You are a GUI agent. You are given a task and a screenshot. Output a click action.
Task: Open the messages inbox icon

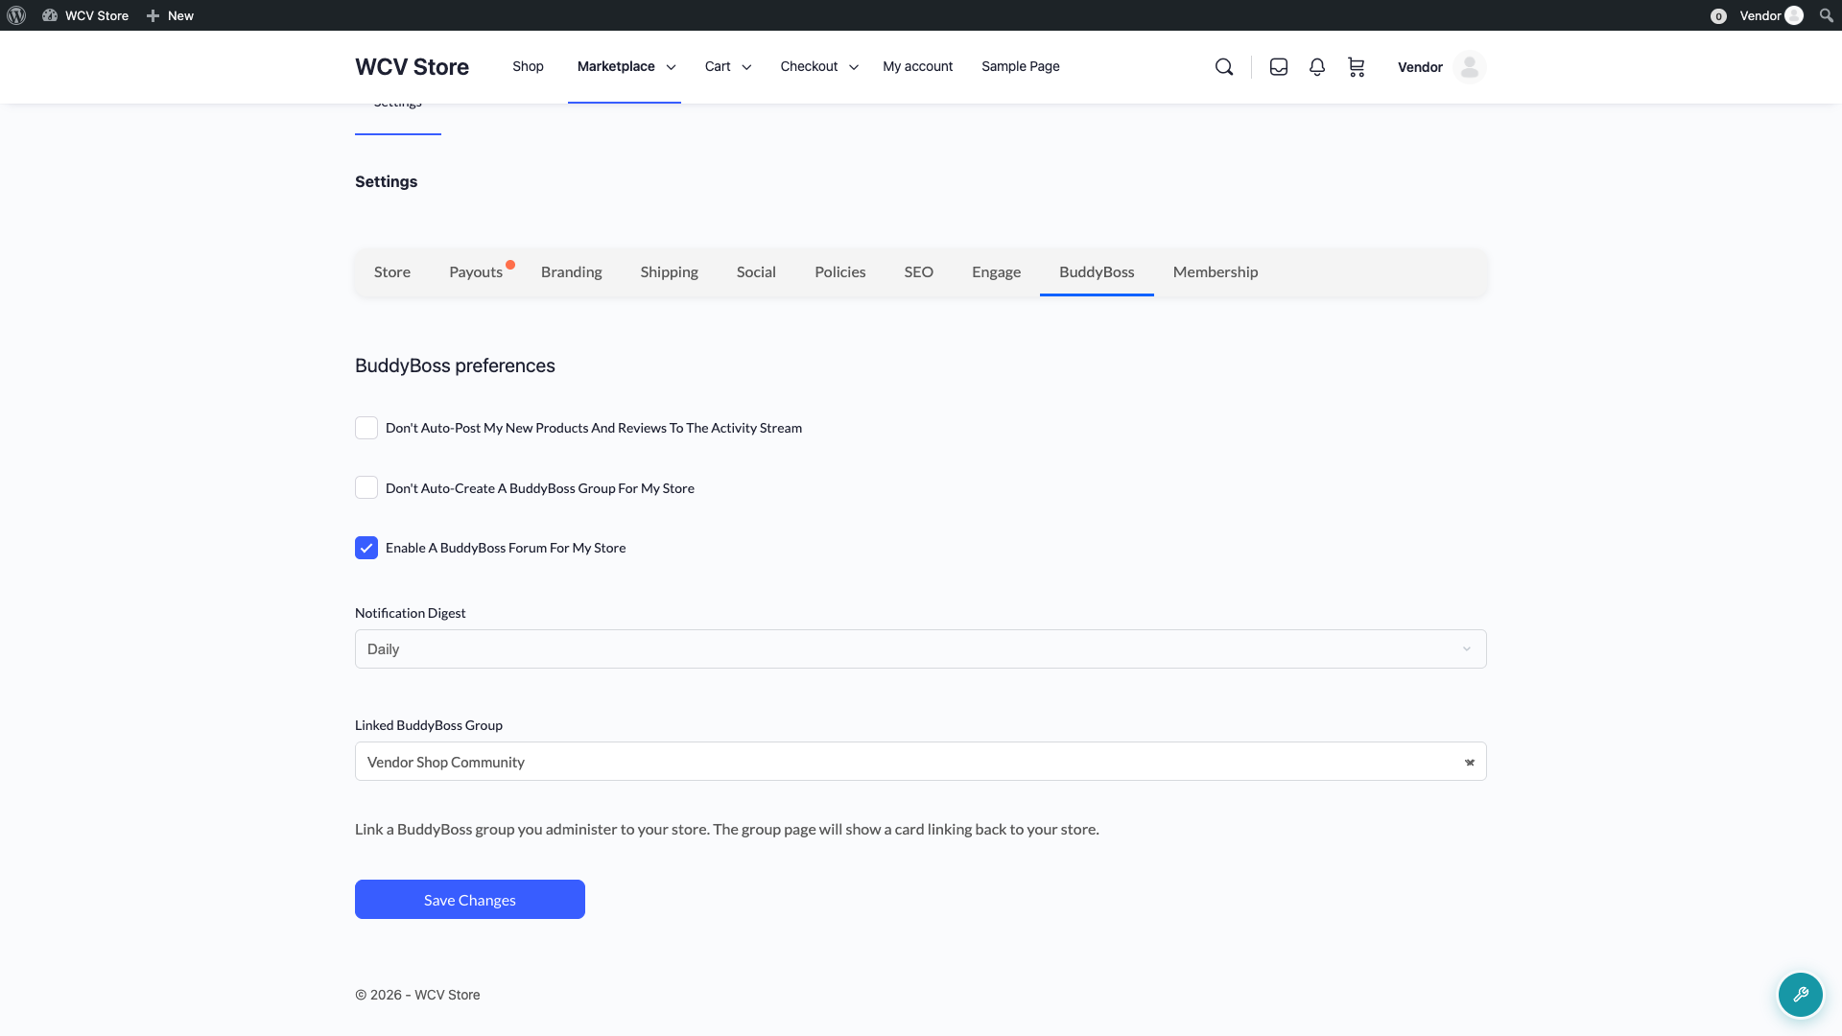click(x=1279, y=67)
